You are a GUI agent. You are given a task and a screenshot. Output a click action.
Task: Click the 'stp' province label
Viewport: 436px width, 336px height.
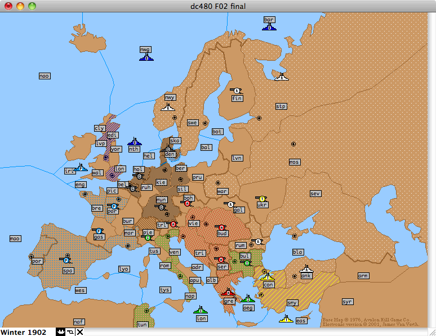click(x=281, y=106)
